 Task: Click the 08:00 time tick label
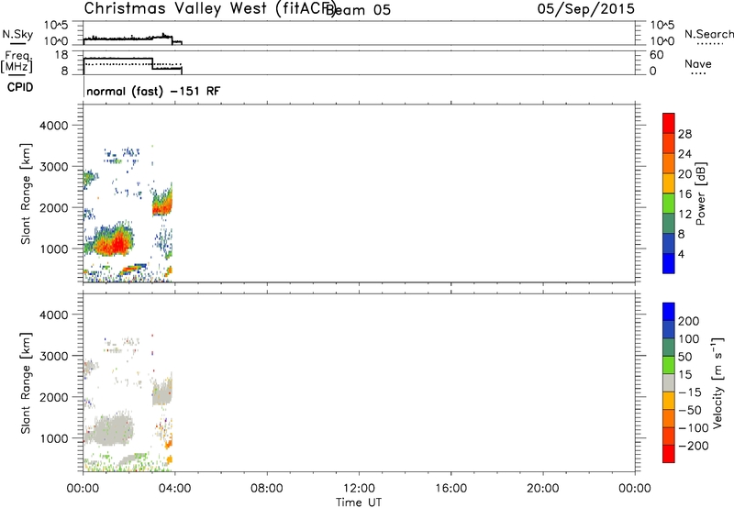pyautogui.click(x=267, y=489)
